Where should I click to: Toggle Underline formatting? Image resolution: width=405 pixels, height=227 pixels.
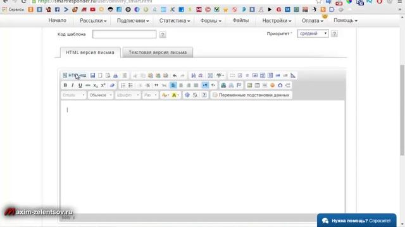(80, 85)
